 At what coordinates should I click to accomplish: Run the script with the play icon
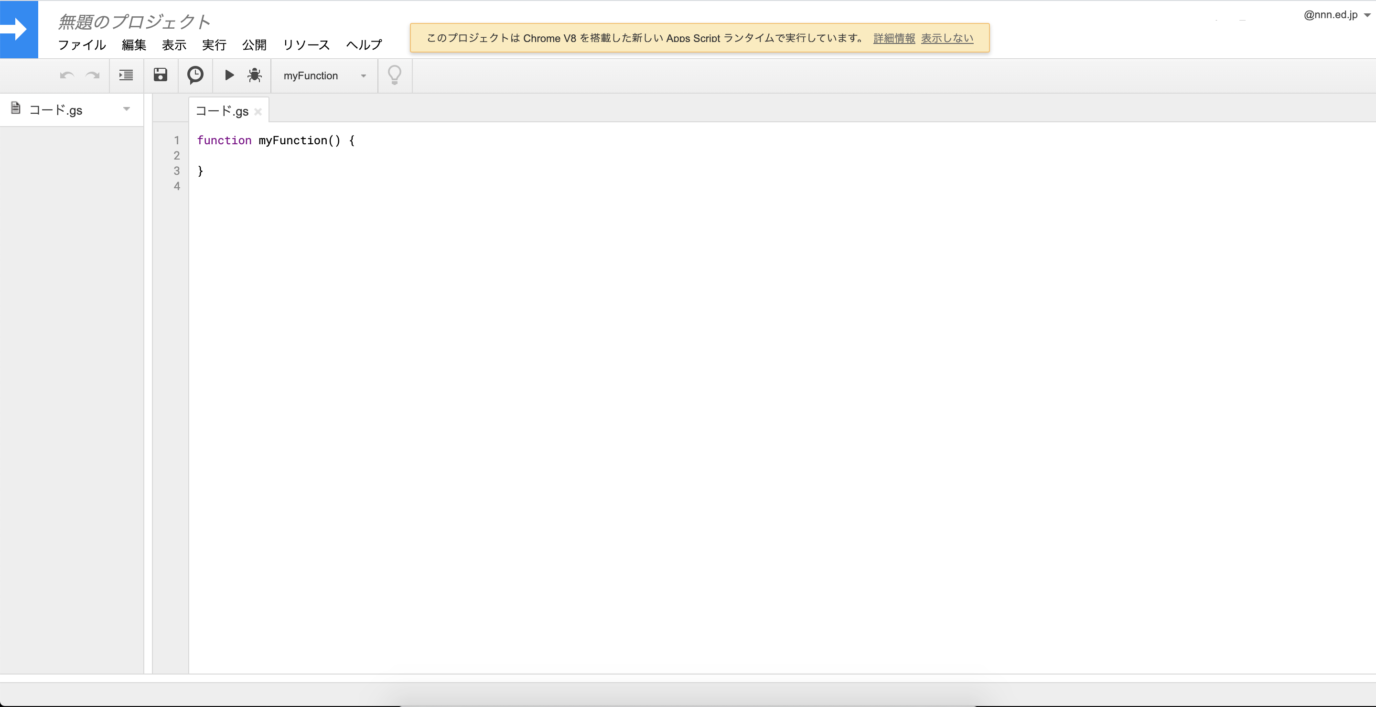point(229,75)
